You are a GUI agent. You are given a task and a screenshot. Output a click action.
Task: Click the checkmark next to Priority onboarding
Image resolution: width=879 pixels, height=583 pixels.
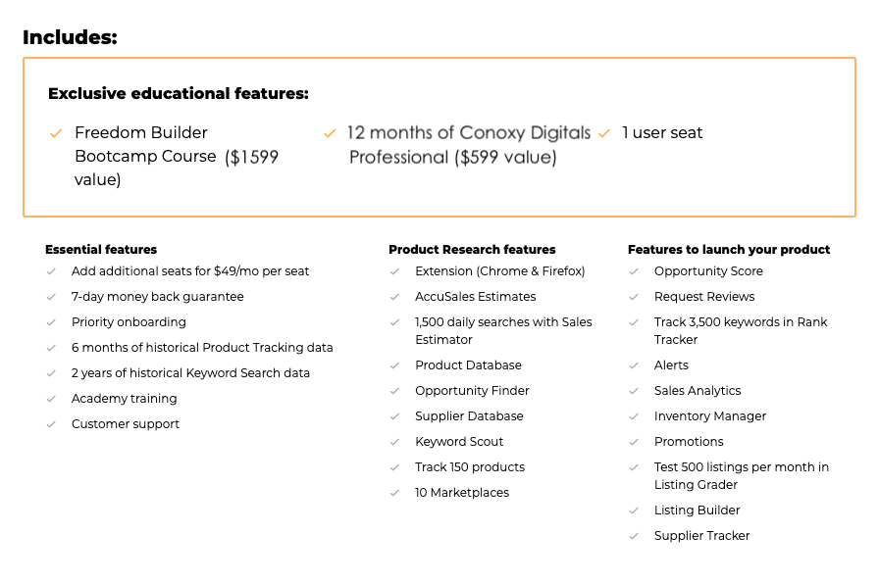tap(51, 322)
